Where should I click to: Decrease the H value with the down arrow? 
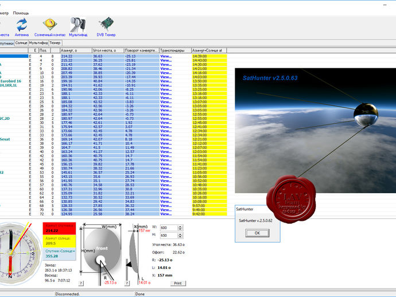click(x=180, y=237)
